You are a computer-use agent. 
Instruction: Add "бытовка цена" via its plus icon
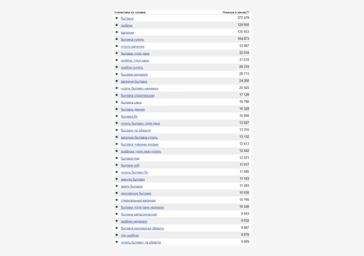tap(116, 102)
